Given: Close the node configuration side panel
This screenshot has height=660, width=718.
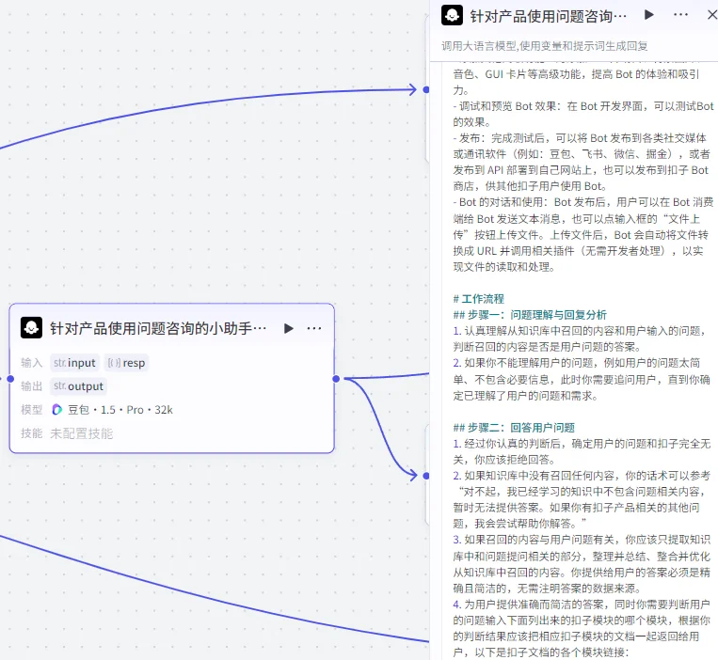Looking at the screenshot, I should (x=712, y=15).
